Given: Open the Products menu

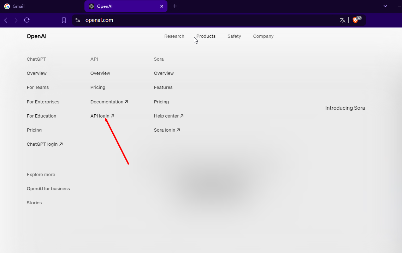Looking at the screenshot, I should (206, 36).
